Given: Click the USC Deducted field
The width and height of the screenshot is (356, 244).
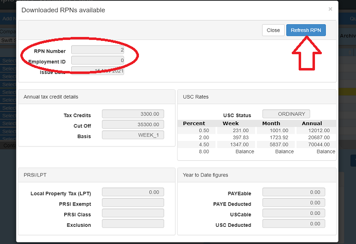Looking at the screenshot, I should click(x=293, y=224).
